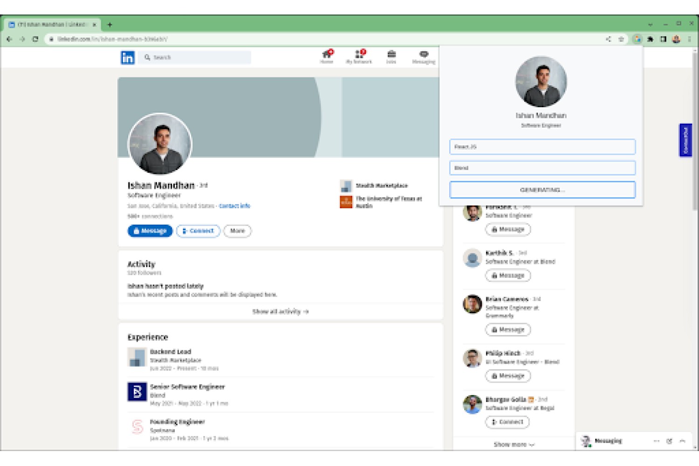The width and height of the screenshot is (699, 466).
Task: Switch to the Ishan Mandhan LinkedIn tab
Action: pos(51,25)
